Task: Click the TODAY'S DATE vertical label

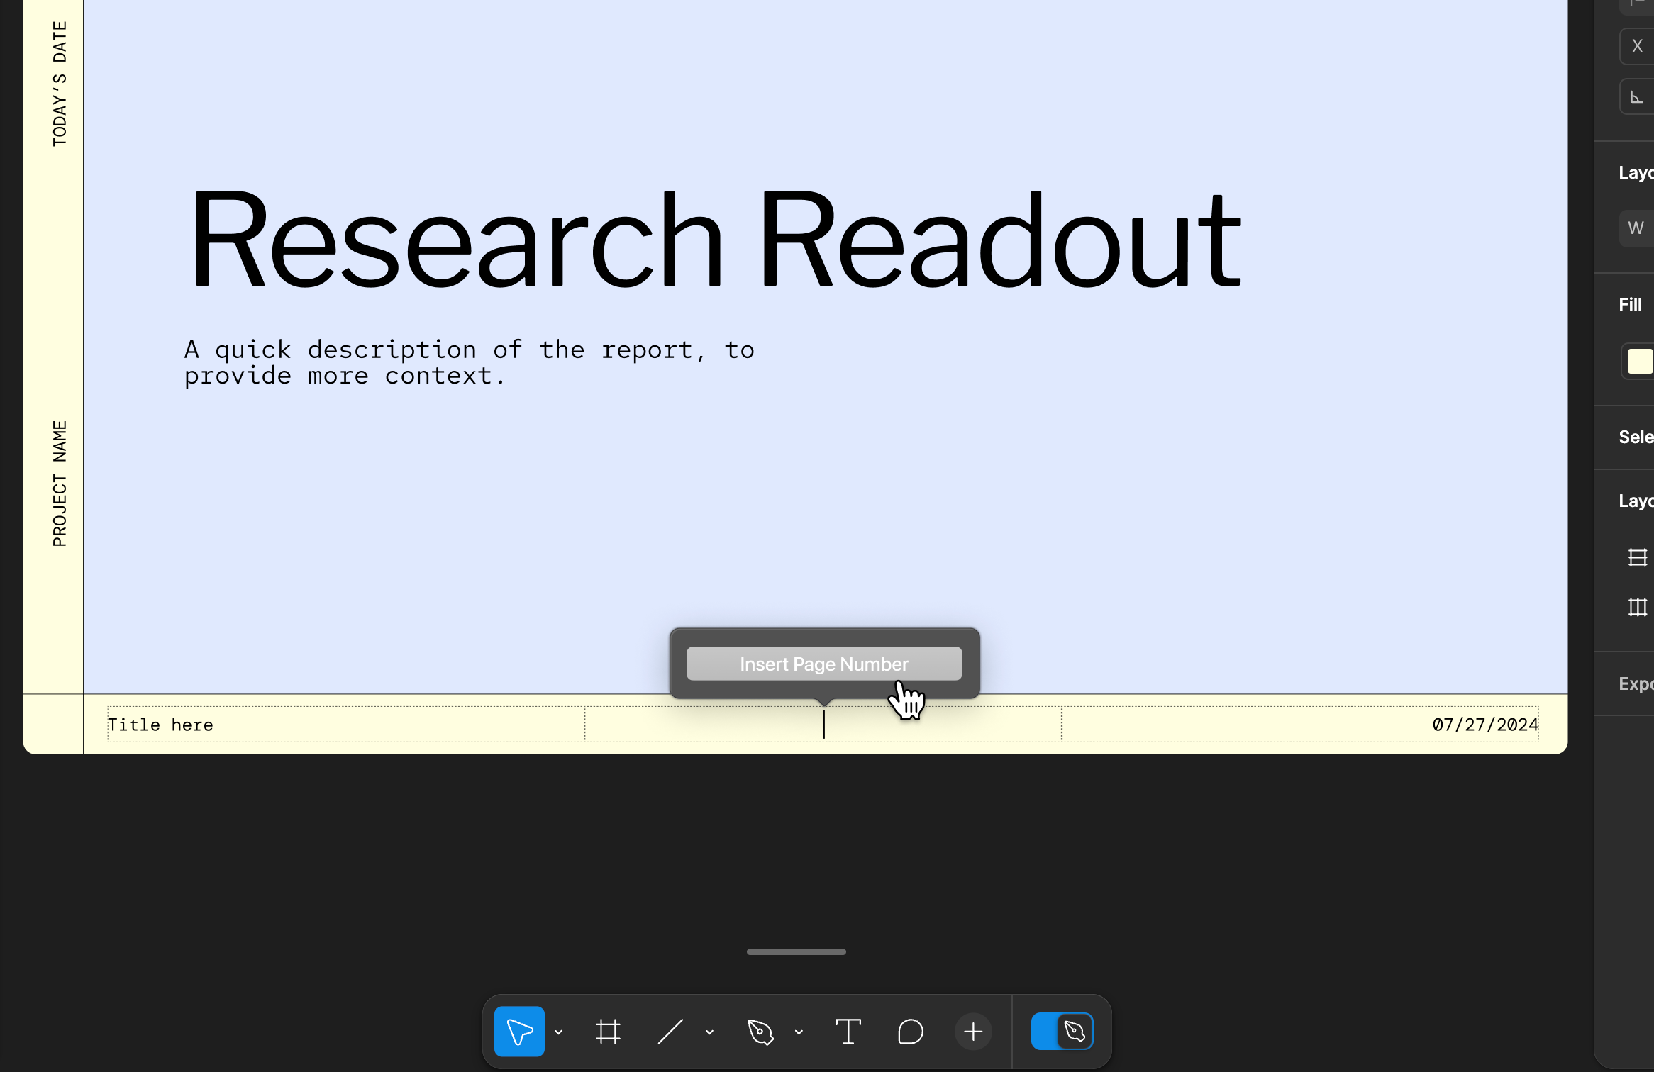Action: tap(60, 84)
